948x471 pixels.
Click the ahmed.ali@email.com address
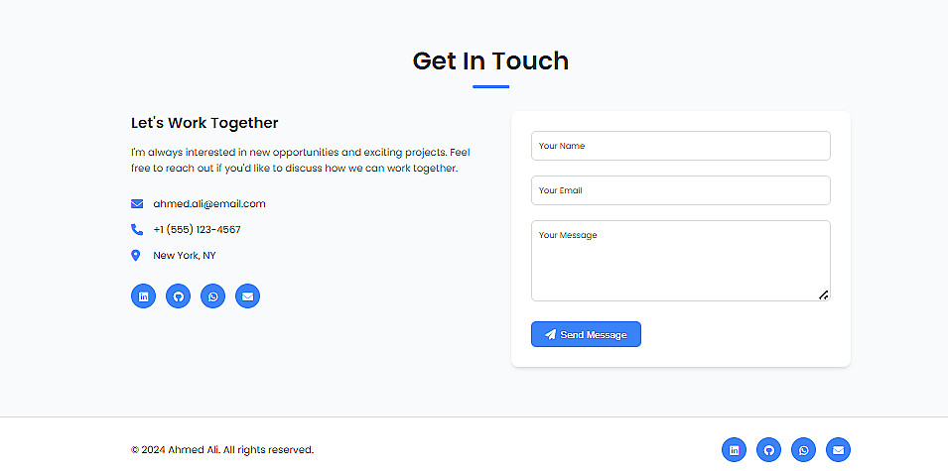pyautogui.click(x=209, y=204)
